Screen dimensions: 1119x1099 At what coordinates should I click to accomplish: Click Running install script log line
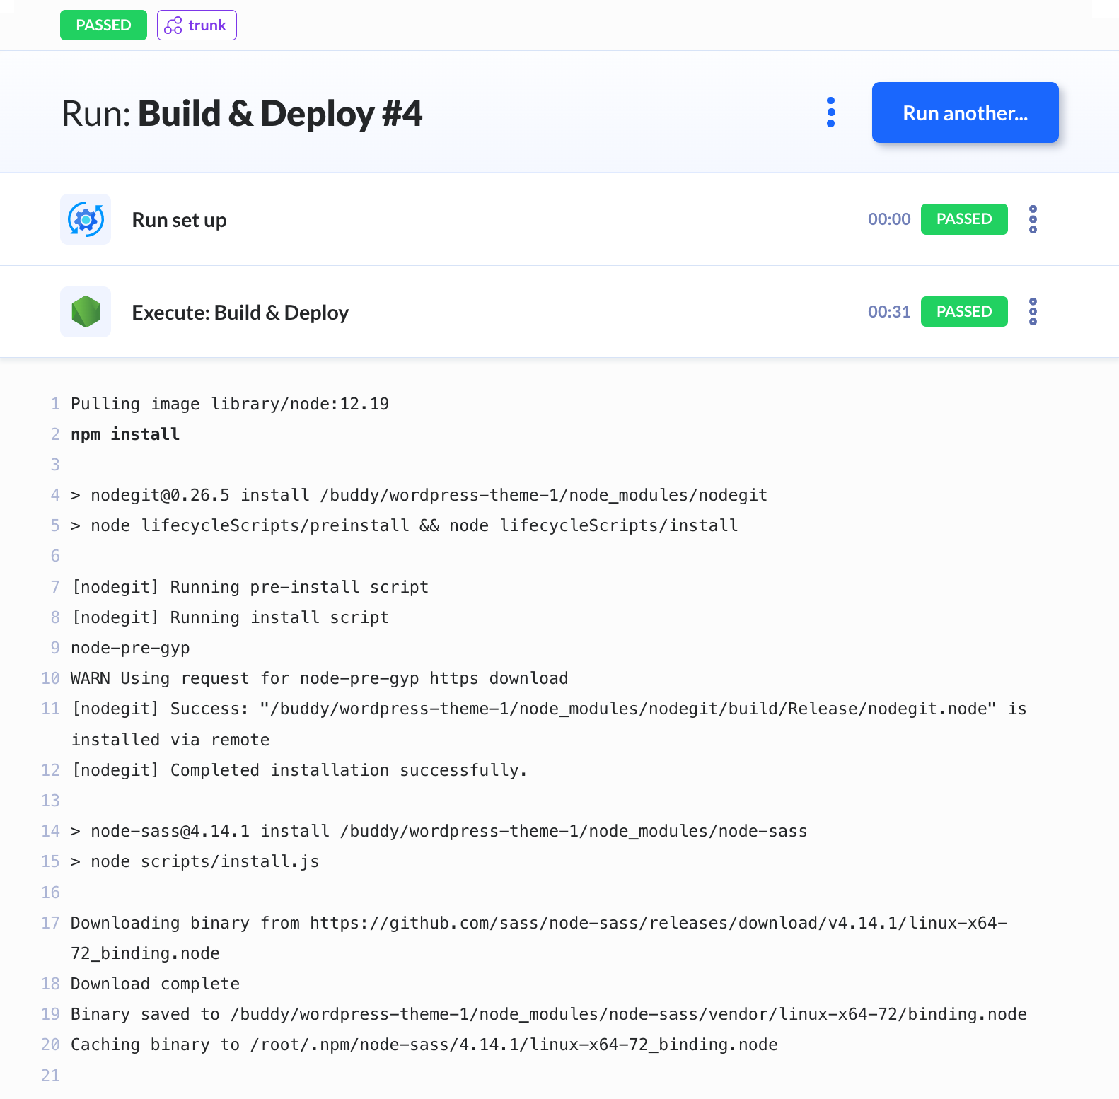pos(230,617)
